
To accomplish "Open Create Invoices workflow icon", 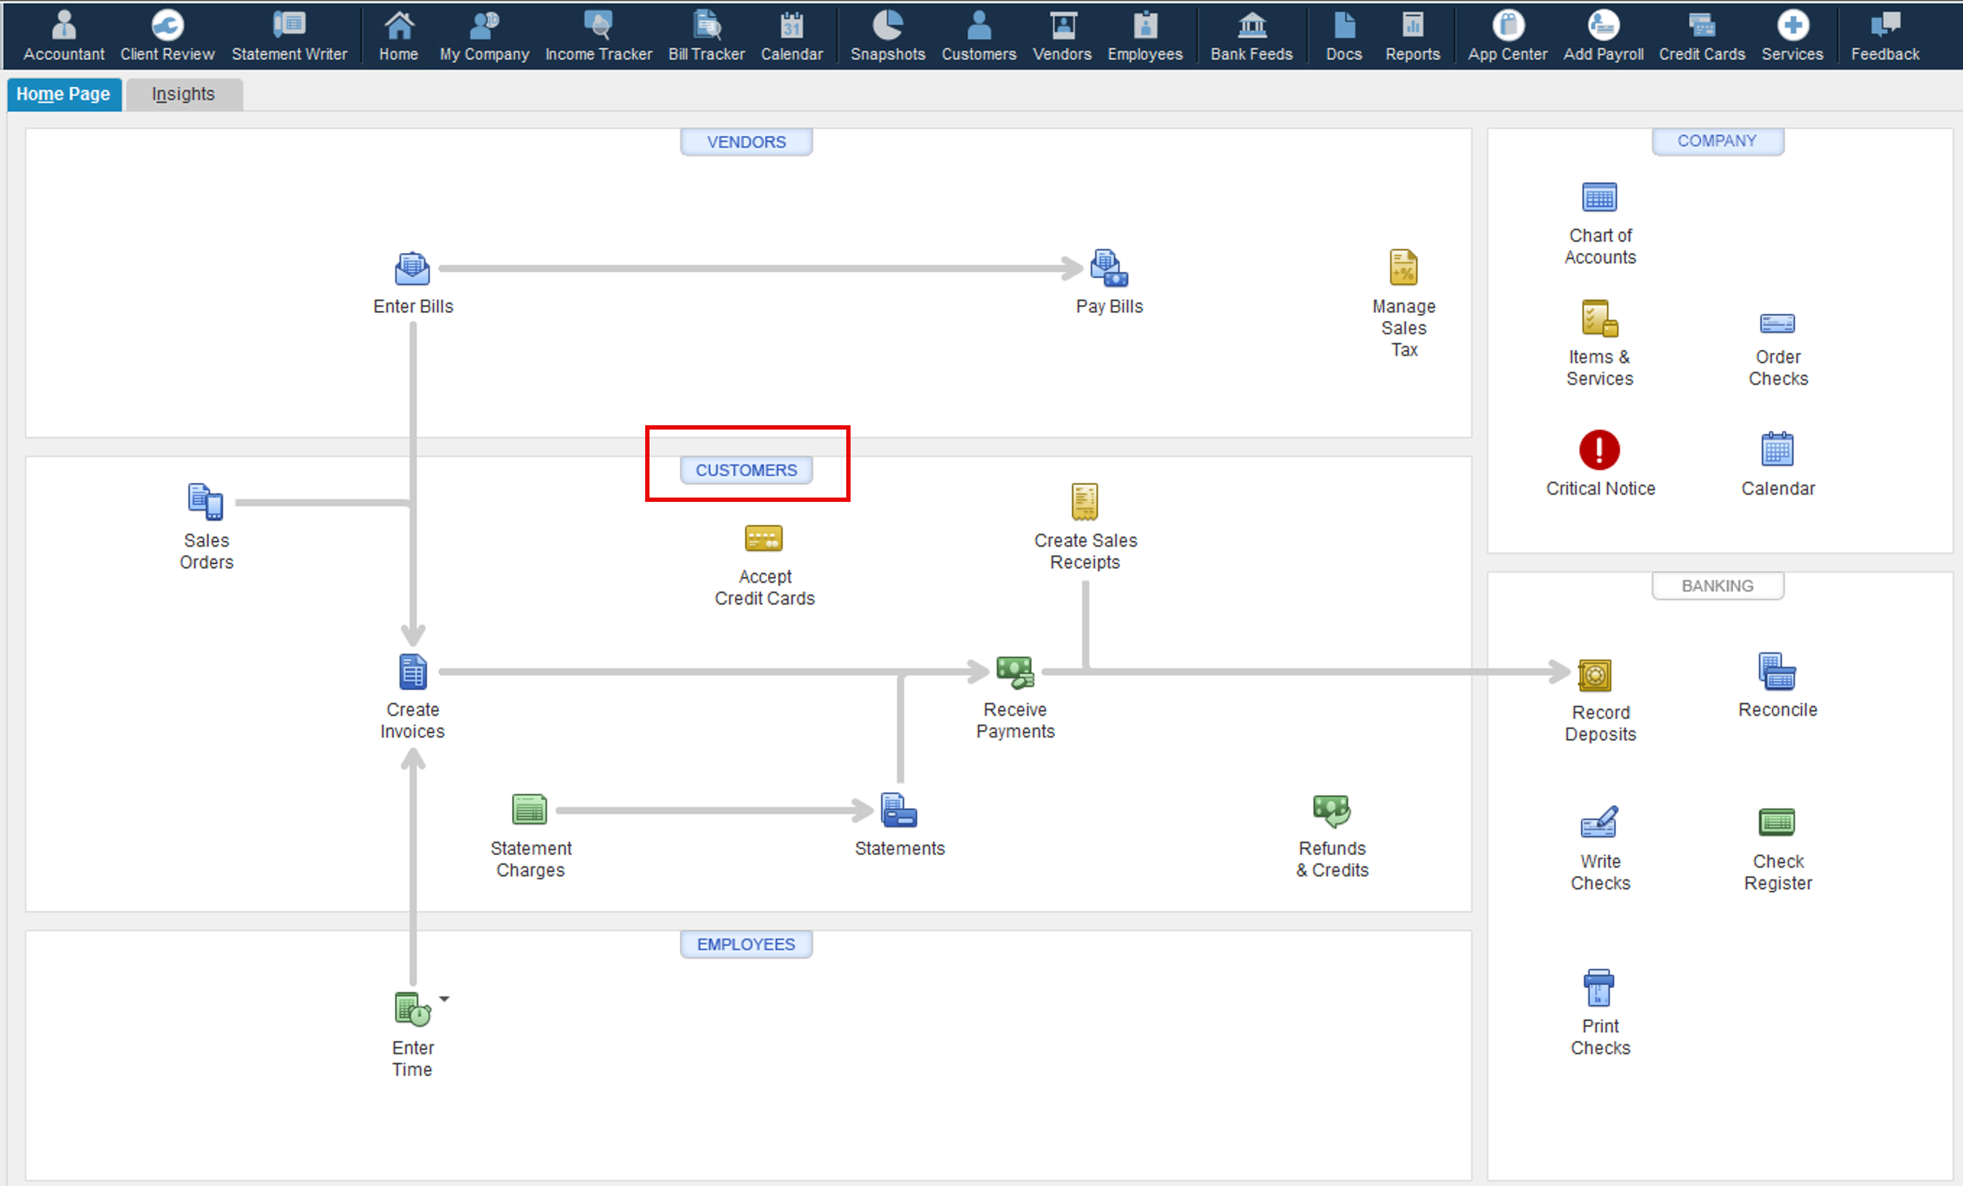I will tap(412, 673).
